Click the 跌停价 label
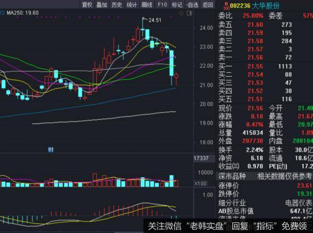Image resolution: width=313 pixels, height=233 pixels. [x=228, y=194]
